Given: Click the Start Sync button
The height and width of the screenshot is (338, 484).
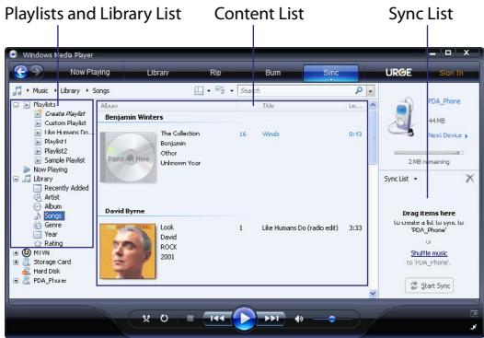Looking at the screenshot, I should (x=430, y=286).
